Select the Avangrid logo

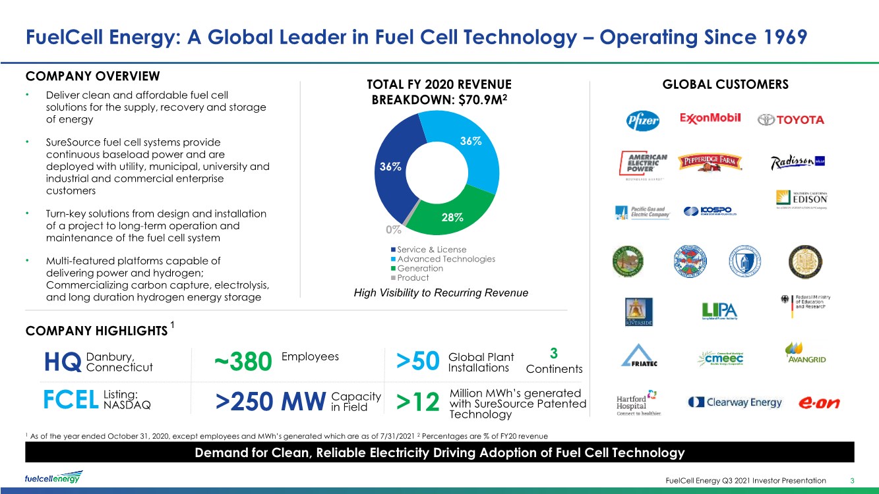tap(804, 352)
